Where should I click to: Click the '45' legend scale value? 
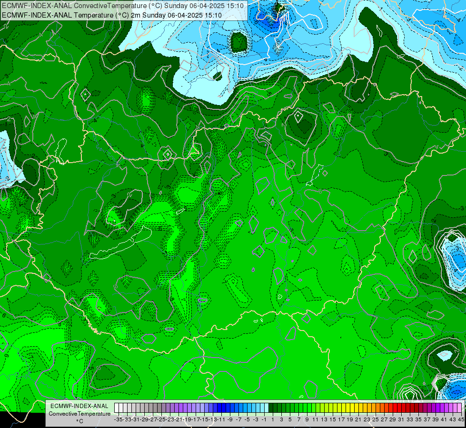tap(461, 419)
